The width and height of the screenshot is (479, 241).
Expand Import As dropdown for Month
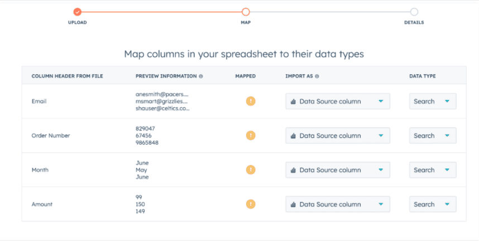coord(337,170)
